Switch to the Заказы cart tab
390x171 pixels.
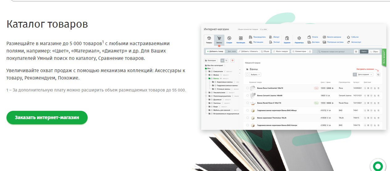pos(219,39)
